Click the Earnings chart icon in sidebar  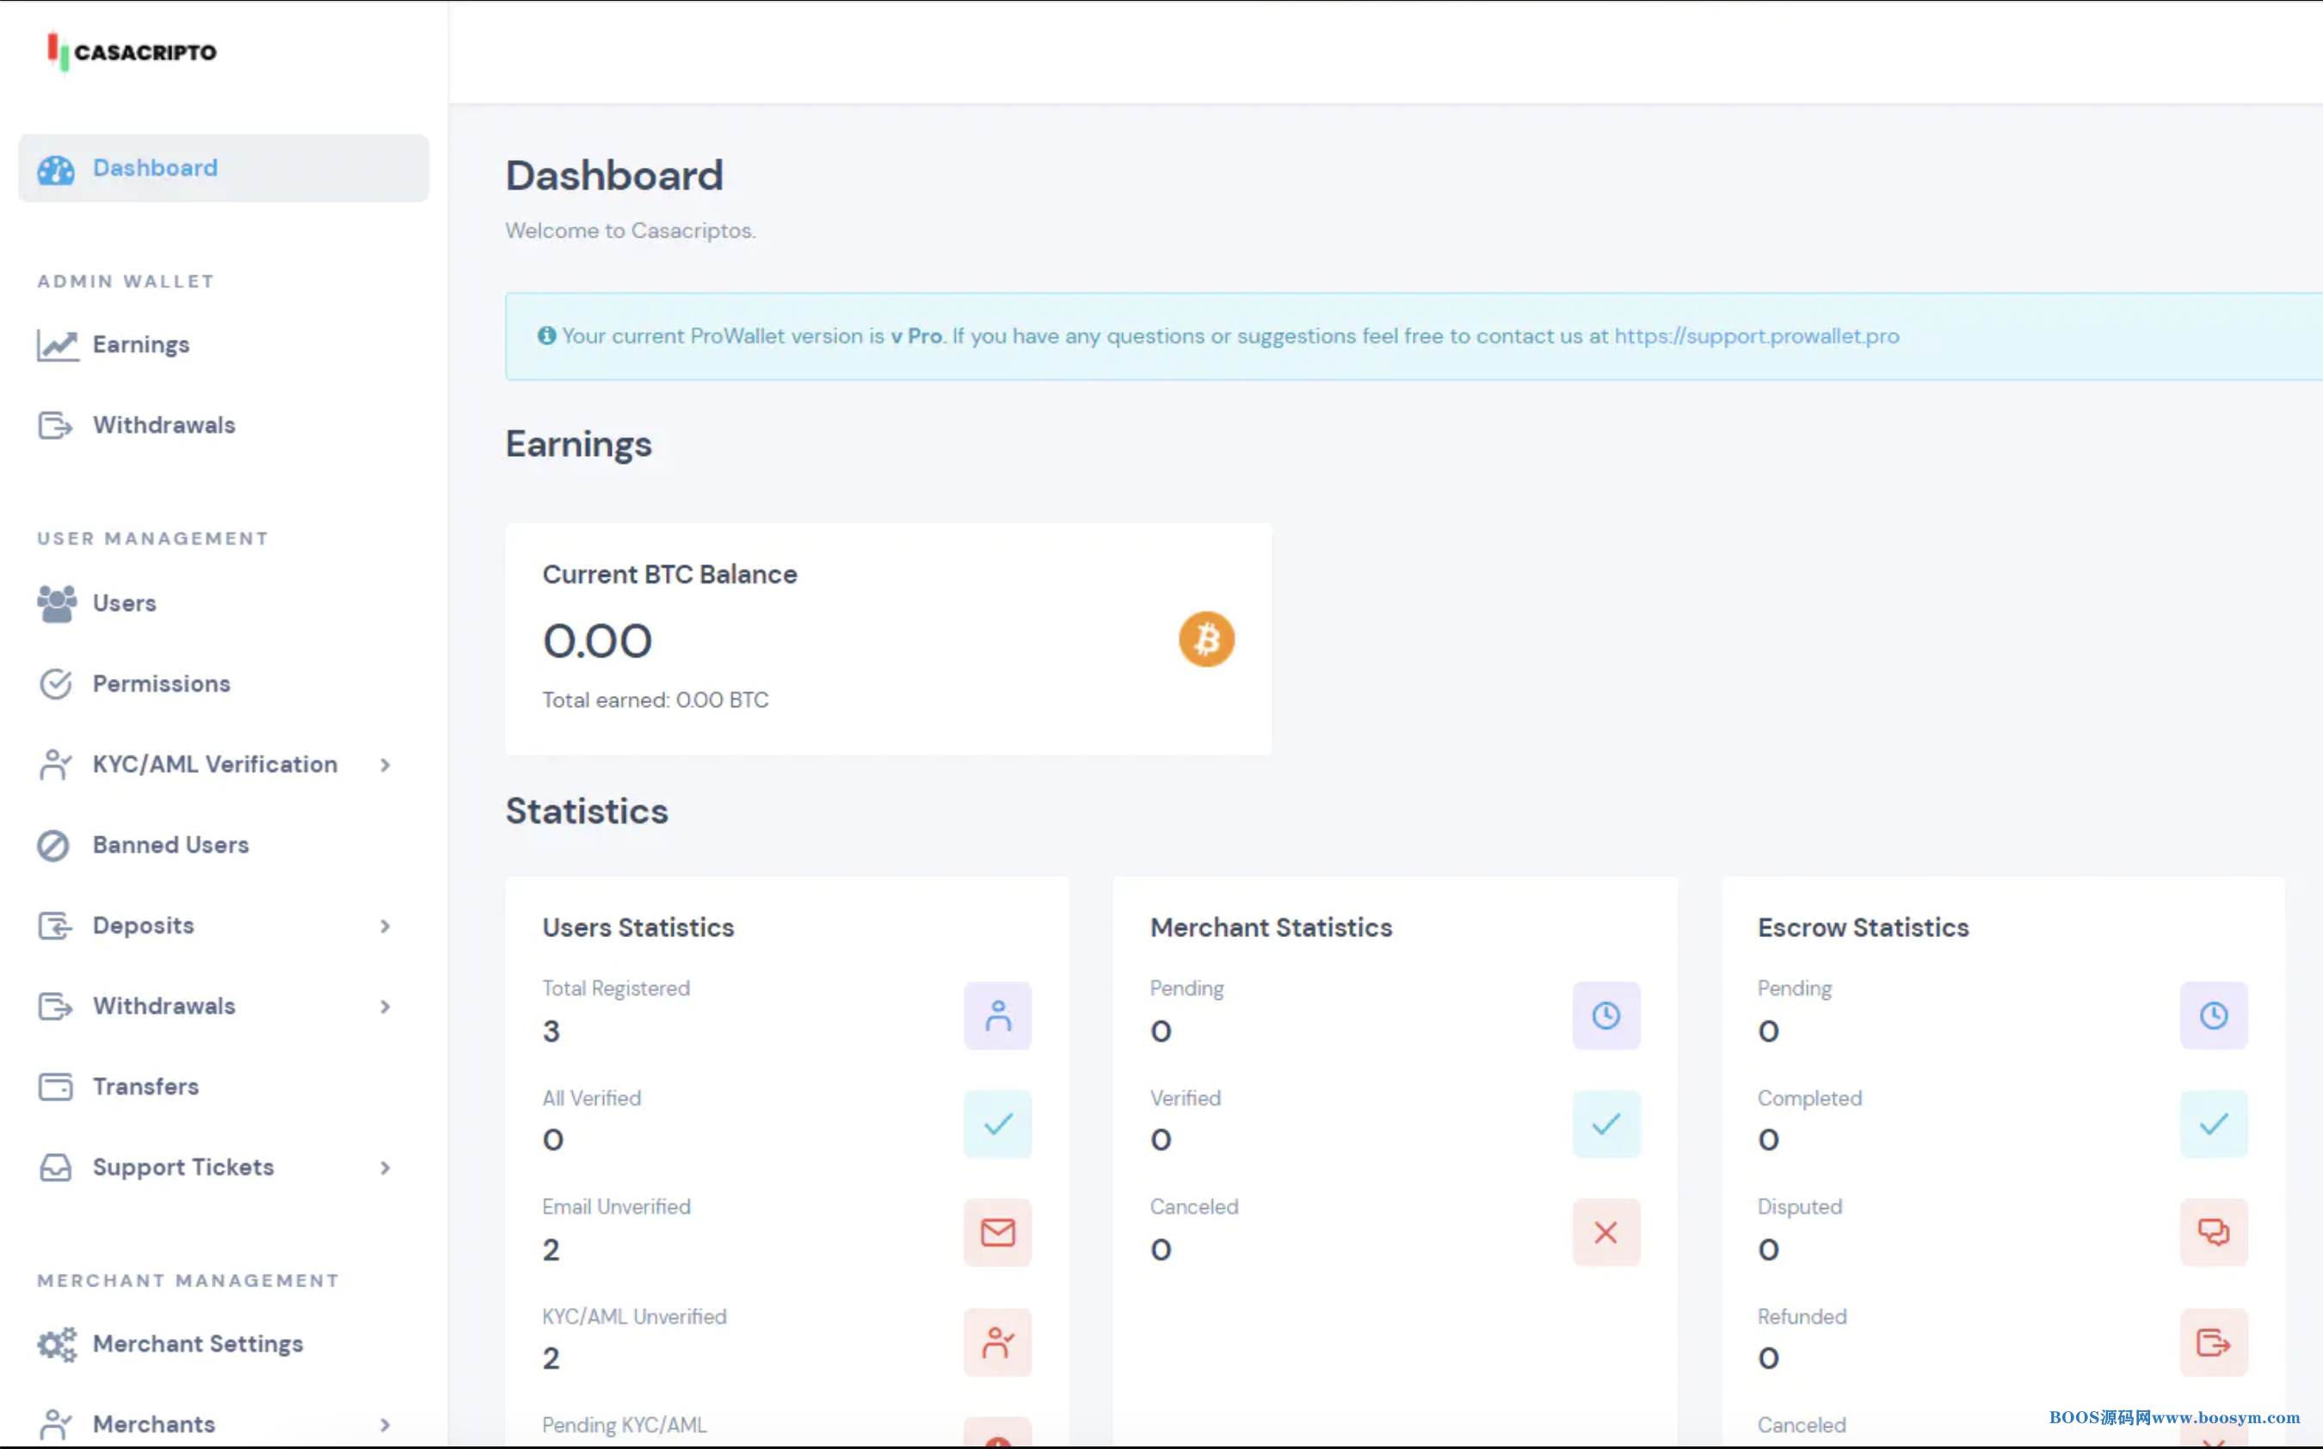pos(57,345)
